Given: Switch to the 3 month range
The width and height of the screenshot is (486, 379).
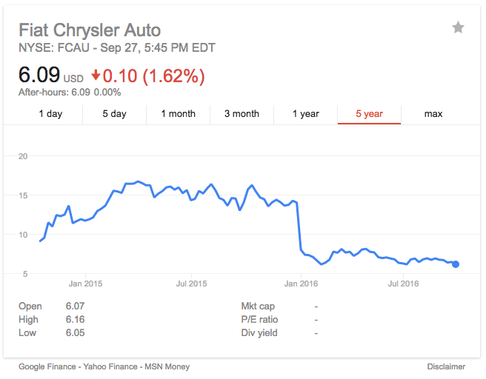Looking at the screenshot, I should [x=242, y=114].
